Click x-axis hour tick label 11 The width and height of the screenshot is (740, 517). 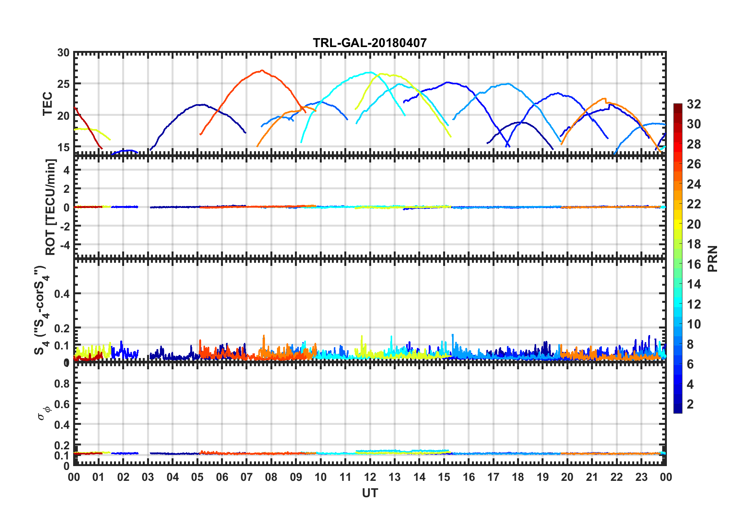(x=345, y=477)
